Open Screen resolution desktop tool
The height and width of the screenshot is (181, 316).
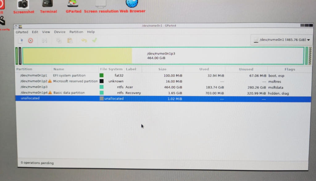(101, 7)
